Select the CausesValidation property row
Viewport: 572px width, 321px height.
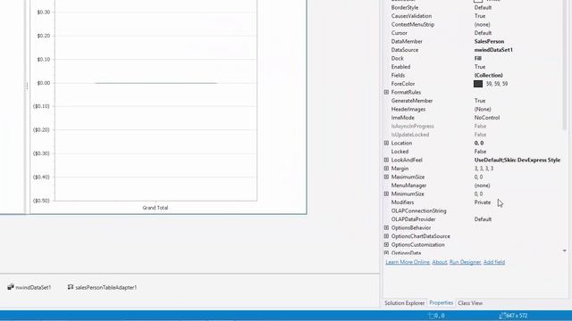pyautogui.click(x=473, y=16)
